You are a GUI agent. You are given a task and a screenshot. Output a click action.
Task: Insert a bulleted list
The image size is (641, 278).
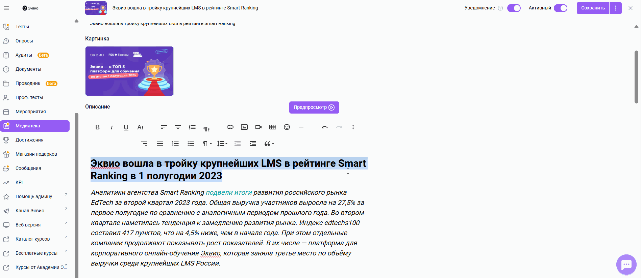pyautogui.click(x=191, y=144)
